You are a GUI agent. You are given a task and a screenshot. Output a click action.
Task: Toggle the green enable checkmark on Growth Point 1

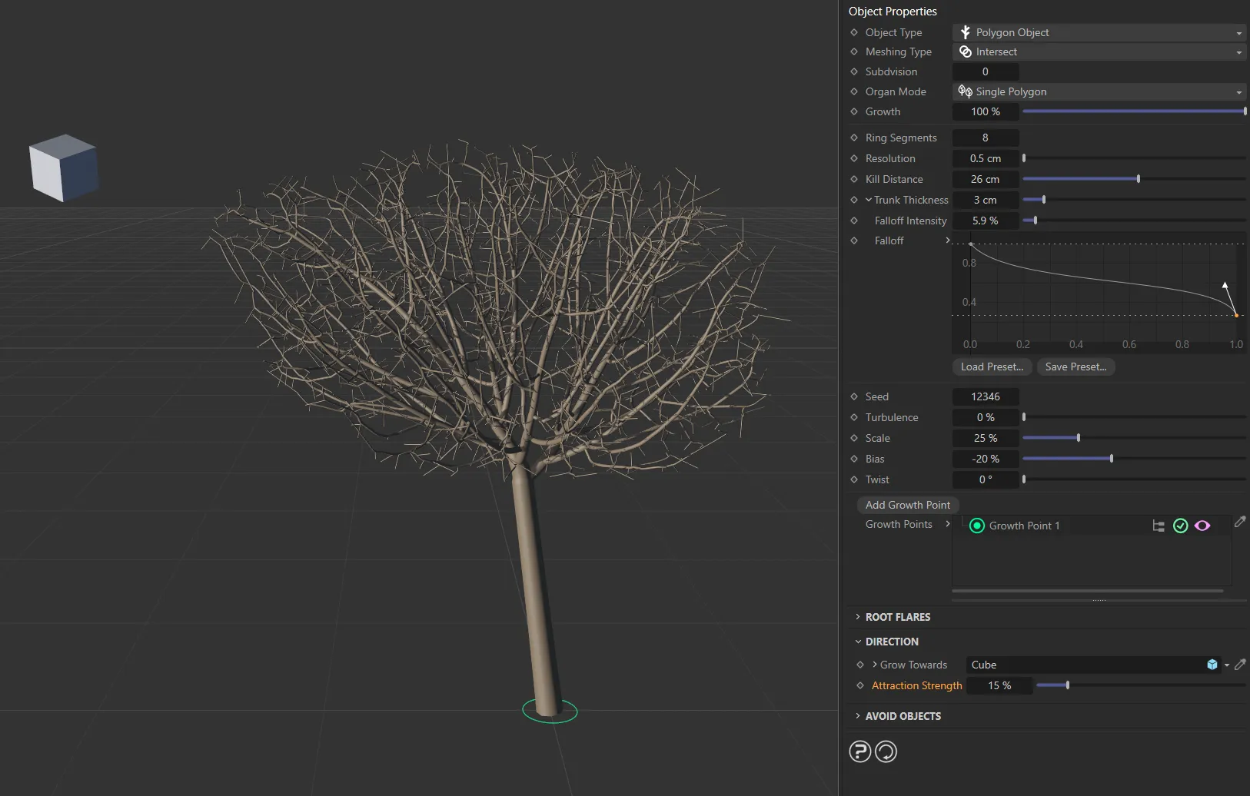(1181, 526)
